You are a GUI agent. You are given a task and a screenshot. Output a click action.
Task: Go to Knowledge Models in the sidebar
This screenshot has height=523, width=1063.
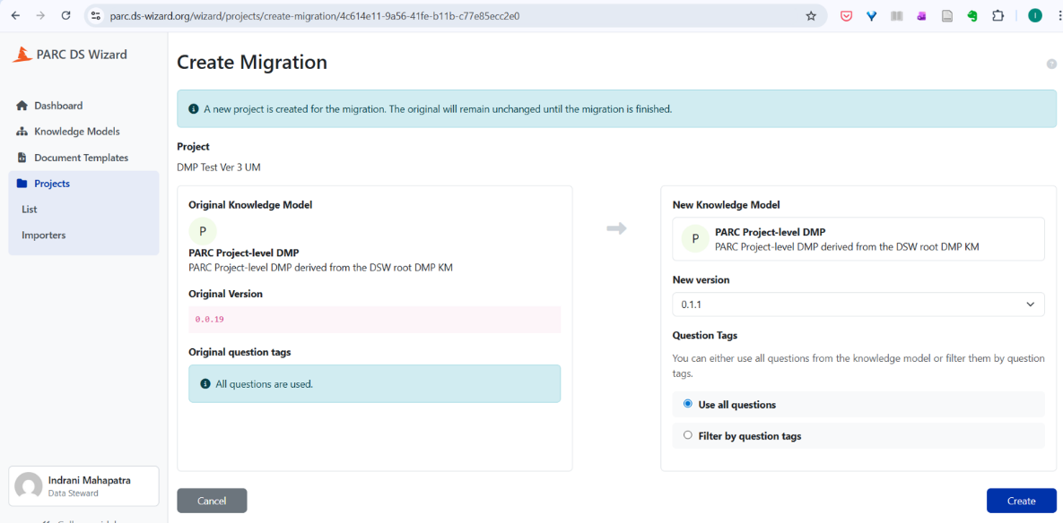76,132
